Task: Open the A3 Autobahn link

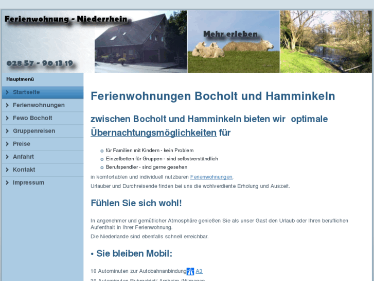Action: coord(199,271)
